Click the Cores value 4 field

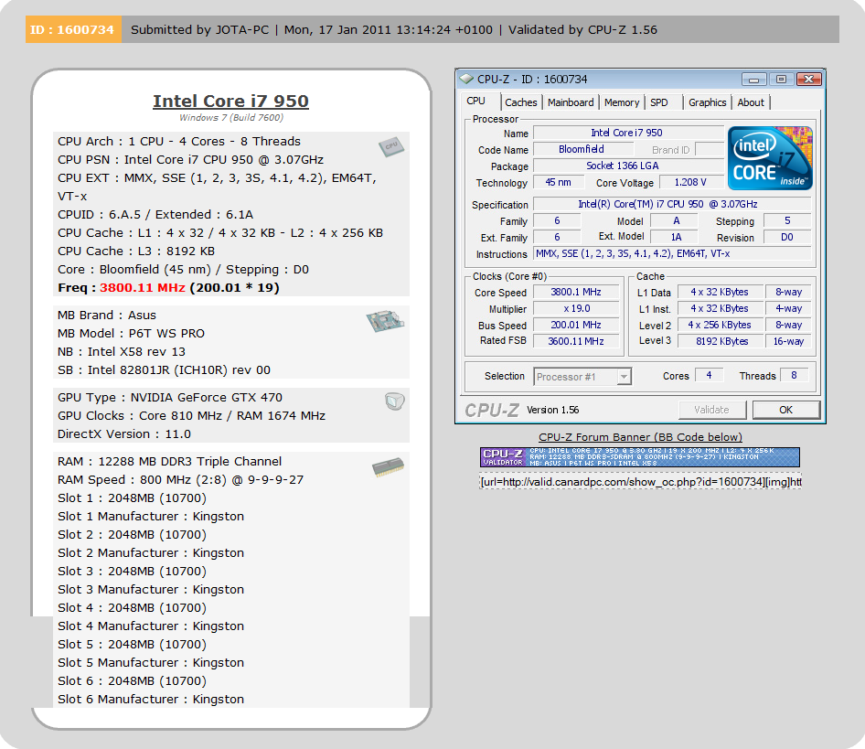[709, 375]
